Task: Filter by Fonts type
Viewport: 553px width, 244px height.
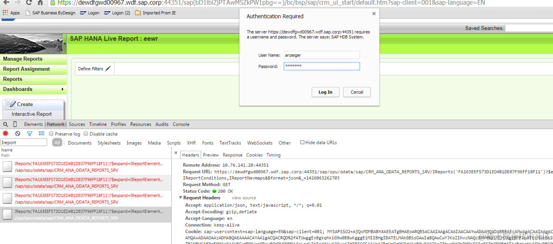Action: [208, 143]
